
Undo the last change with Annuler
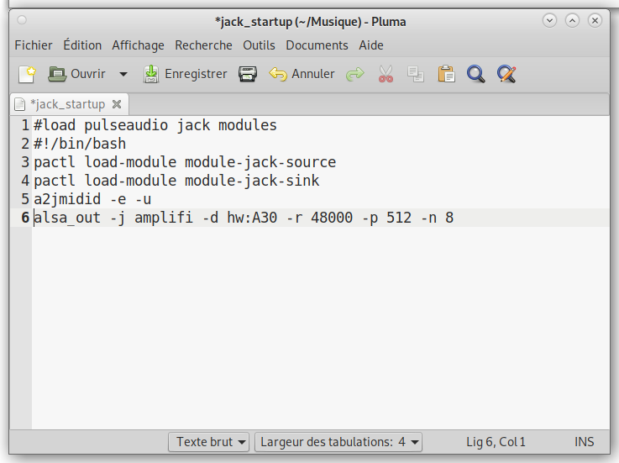(x=302, y=74)
